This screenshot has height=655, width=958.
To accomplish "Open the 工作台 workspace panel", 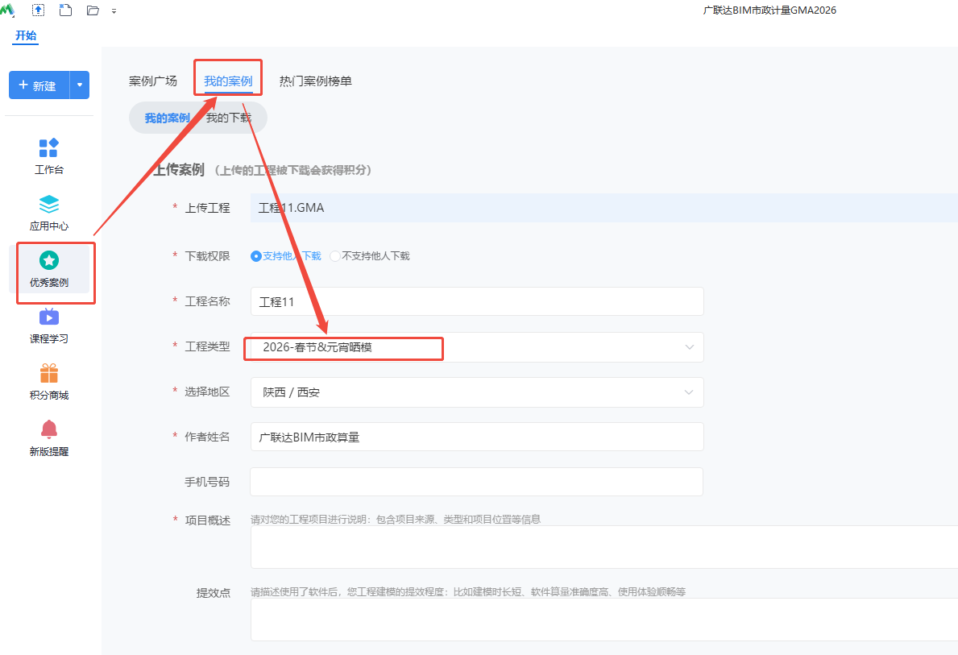I will tap(48, 155).
